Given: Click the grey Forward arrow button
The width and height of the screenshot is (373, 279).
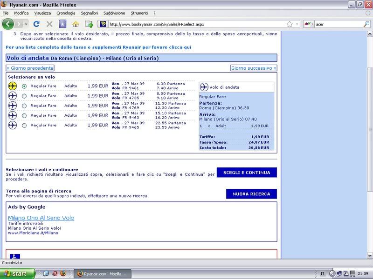Looking at the screenshot, I should click(x=19, y=24).
